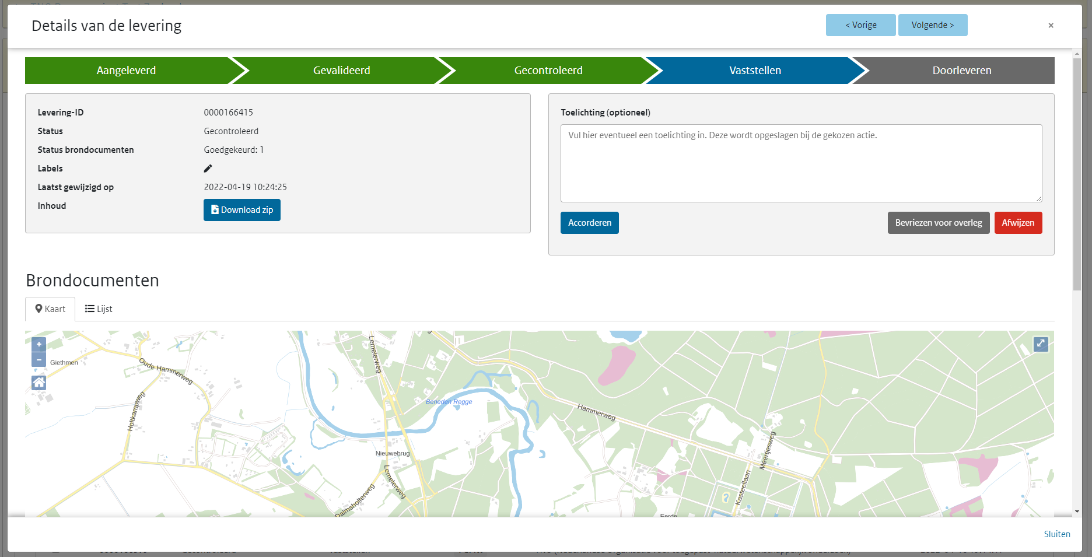Zoom out on the map
This screenshot has width=1092, height=557.
38,360
